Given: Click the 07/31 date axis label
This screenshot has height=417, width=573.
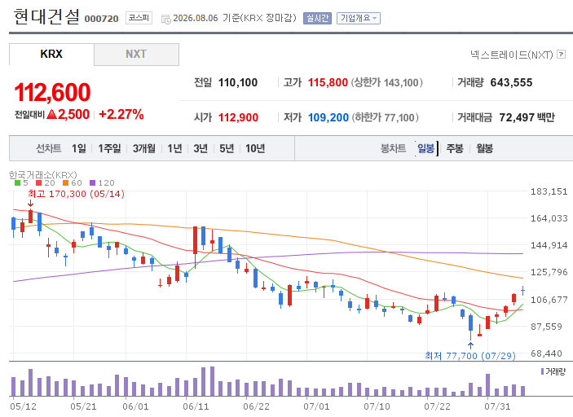Looking at the screenshot, I should tap(497, 406).
